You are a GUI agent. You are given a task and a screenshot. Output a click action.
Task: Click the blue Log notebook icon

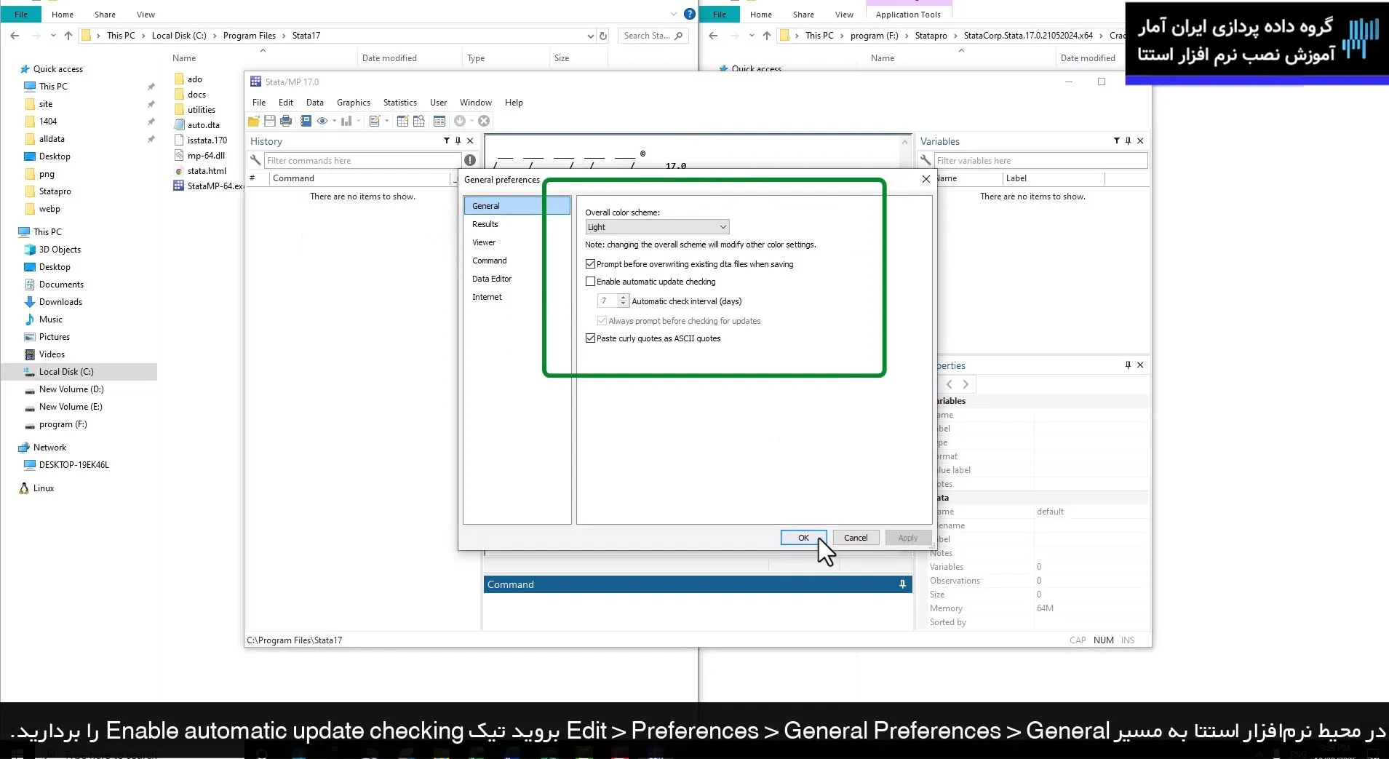pos(306,121)
